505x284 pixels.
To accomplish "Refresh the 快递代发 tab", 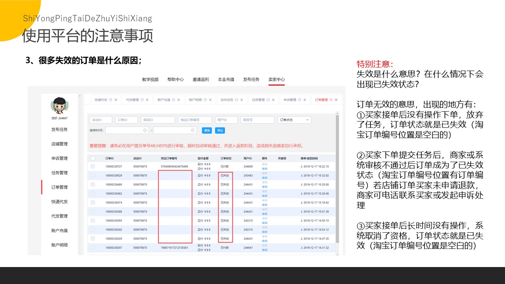I will coord(110,100).
